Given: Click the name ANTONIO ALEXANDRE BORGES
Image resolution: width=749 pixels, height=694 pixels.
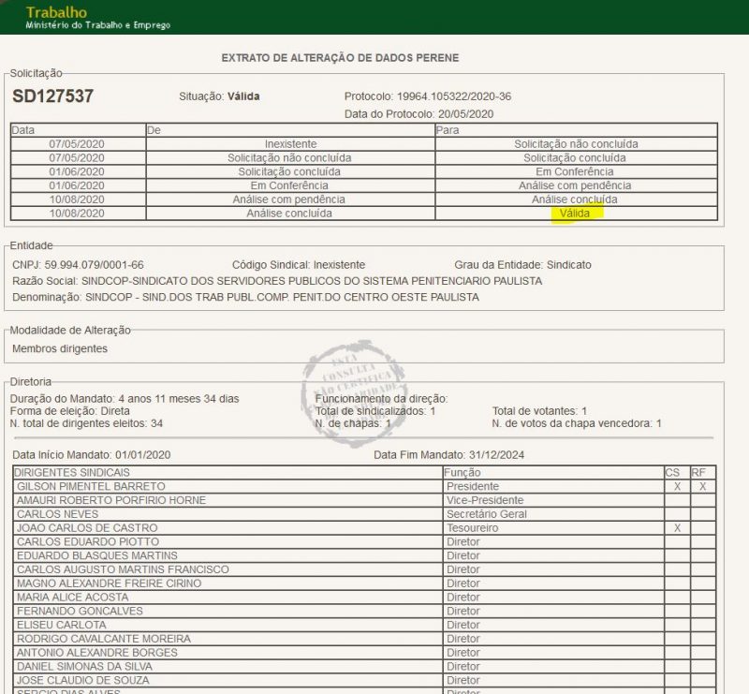Looking at the screenshot, I should tap(97, 653).
